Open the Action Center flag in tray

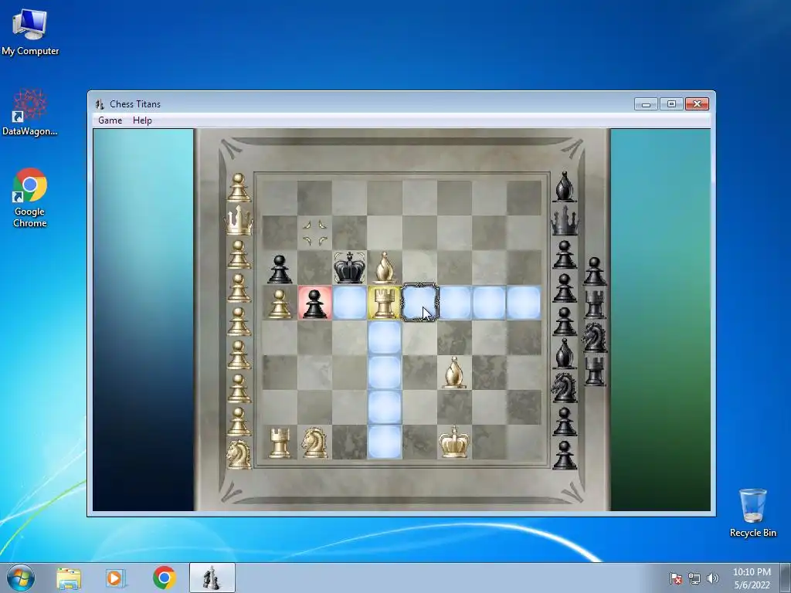[676, 578]
